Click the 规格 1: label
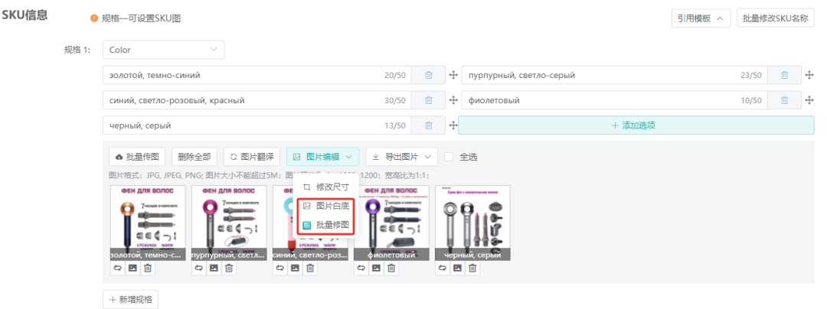This screenshot has width=827, height=309. point(77,50)
